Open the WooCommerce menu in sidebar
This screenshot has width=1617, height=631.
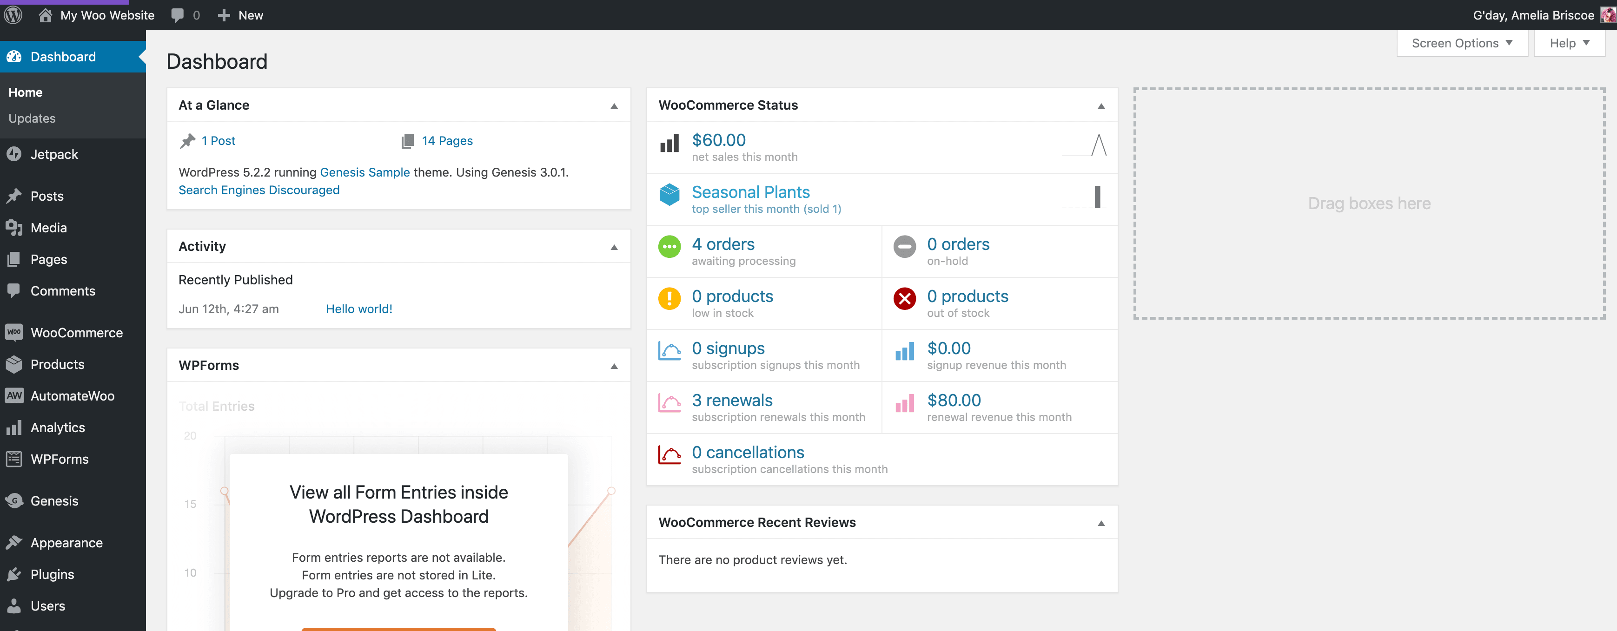click(x=77, y=332)
